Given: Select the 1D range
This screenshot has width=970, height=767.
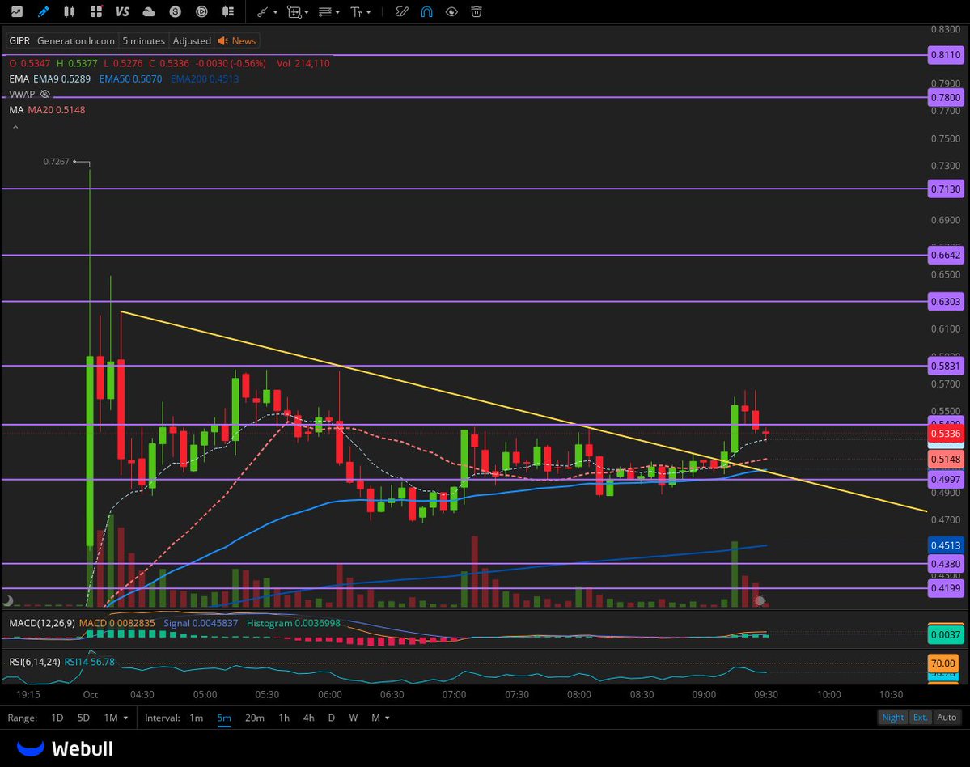Looking at the screenshot, I should tap(57, 718).
